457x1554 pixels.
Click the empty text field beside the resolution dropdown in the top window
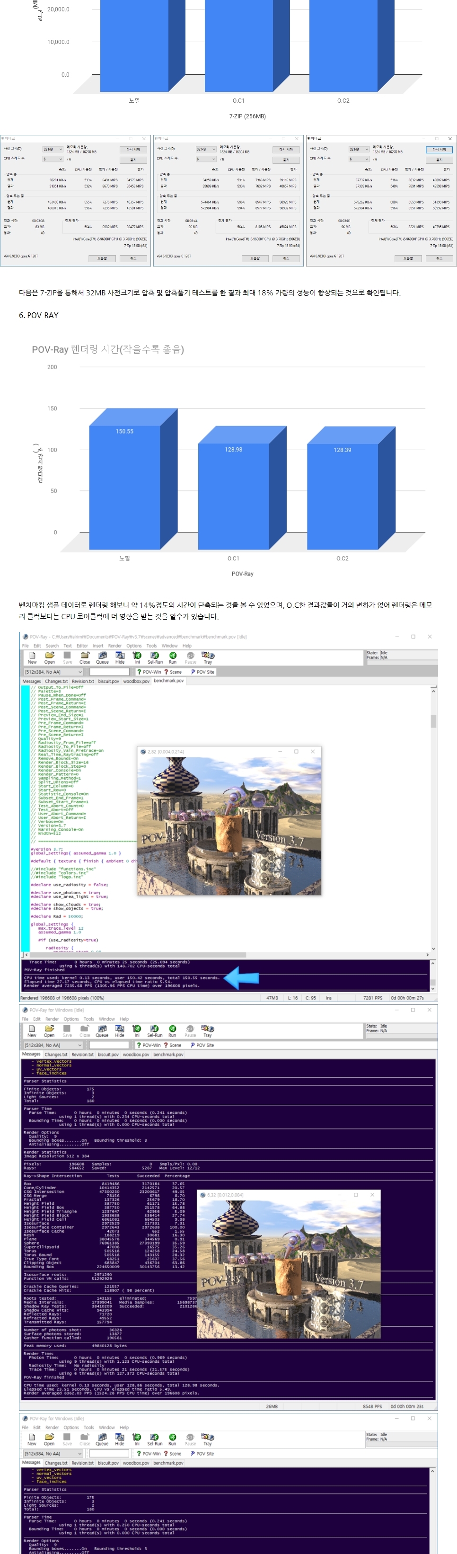tap(110, 672)
